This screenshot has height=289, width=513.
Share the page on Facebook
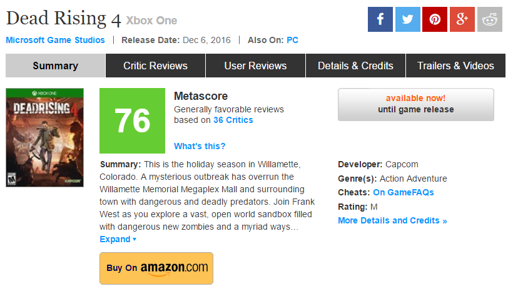(380, 19)
